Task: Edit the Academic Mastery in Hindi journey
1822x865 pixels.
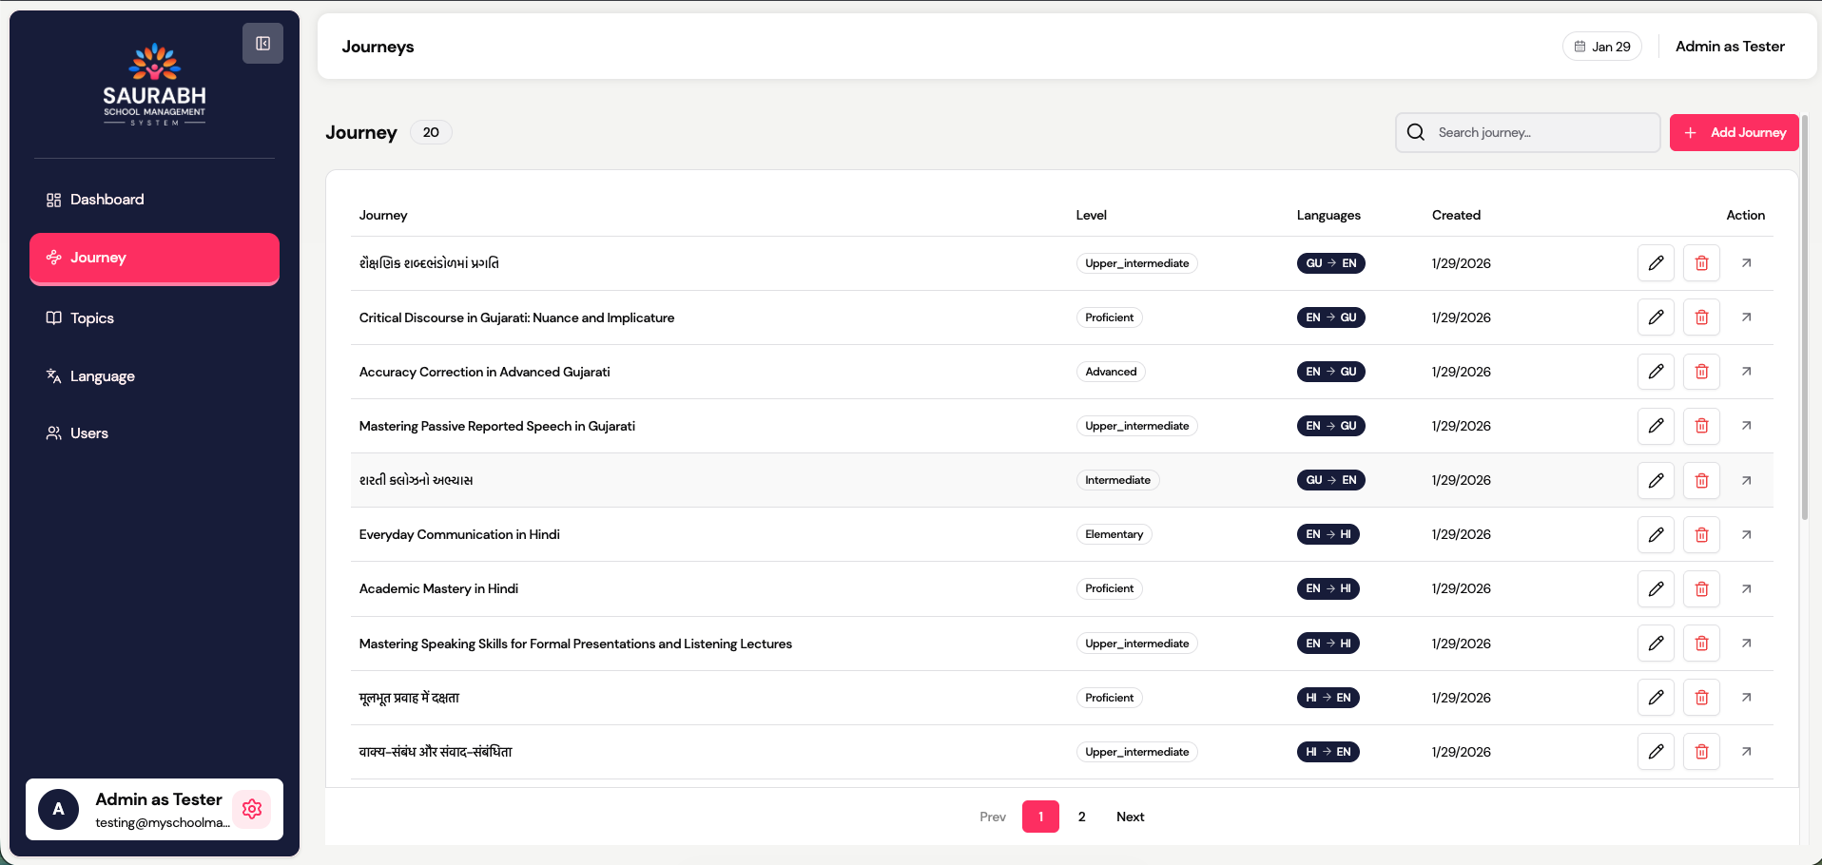Action: tap(1656, 589)
